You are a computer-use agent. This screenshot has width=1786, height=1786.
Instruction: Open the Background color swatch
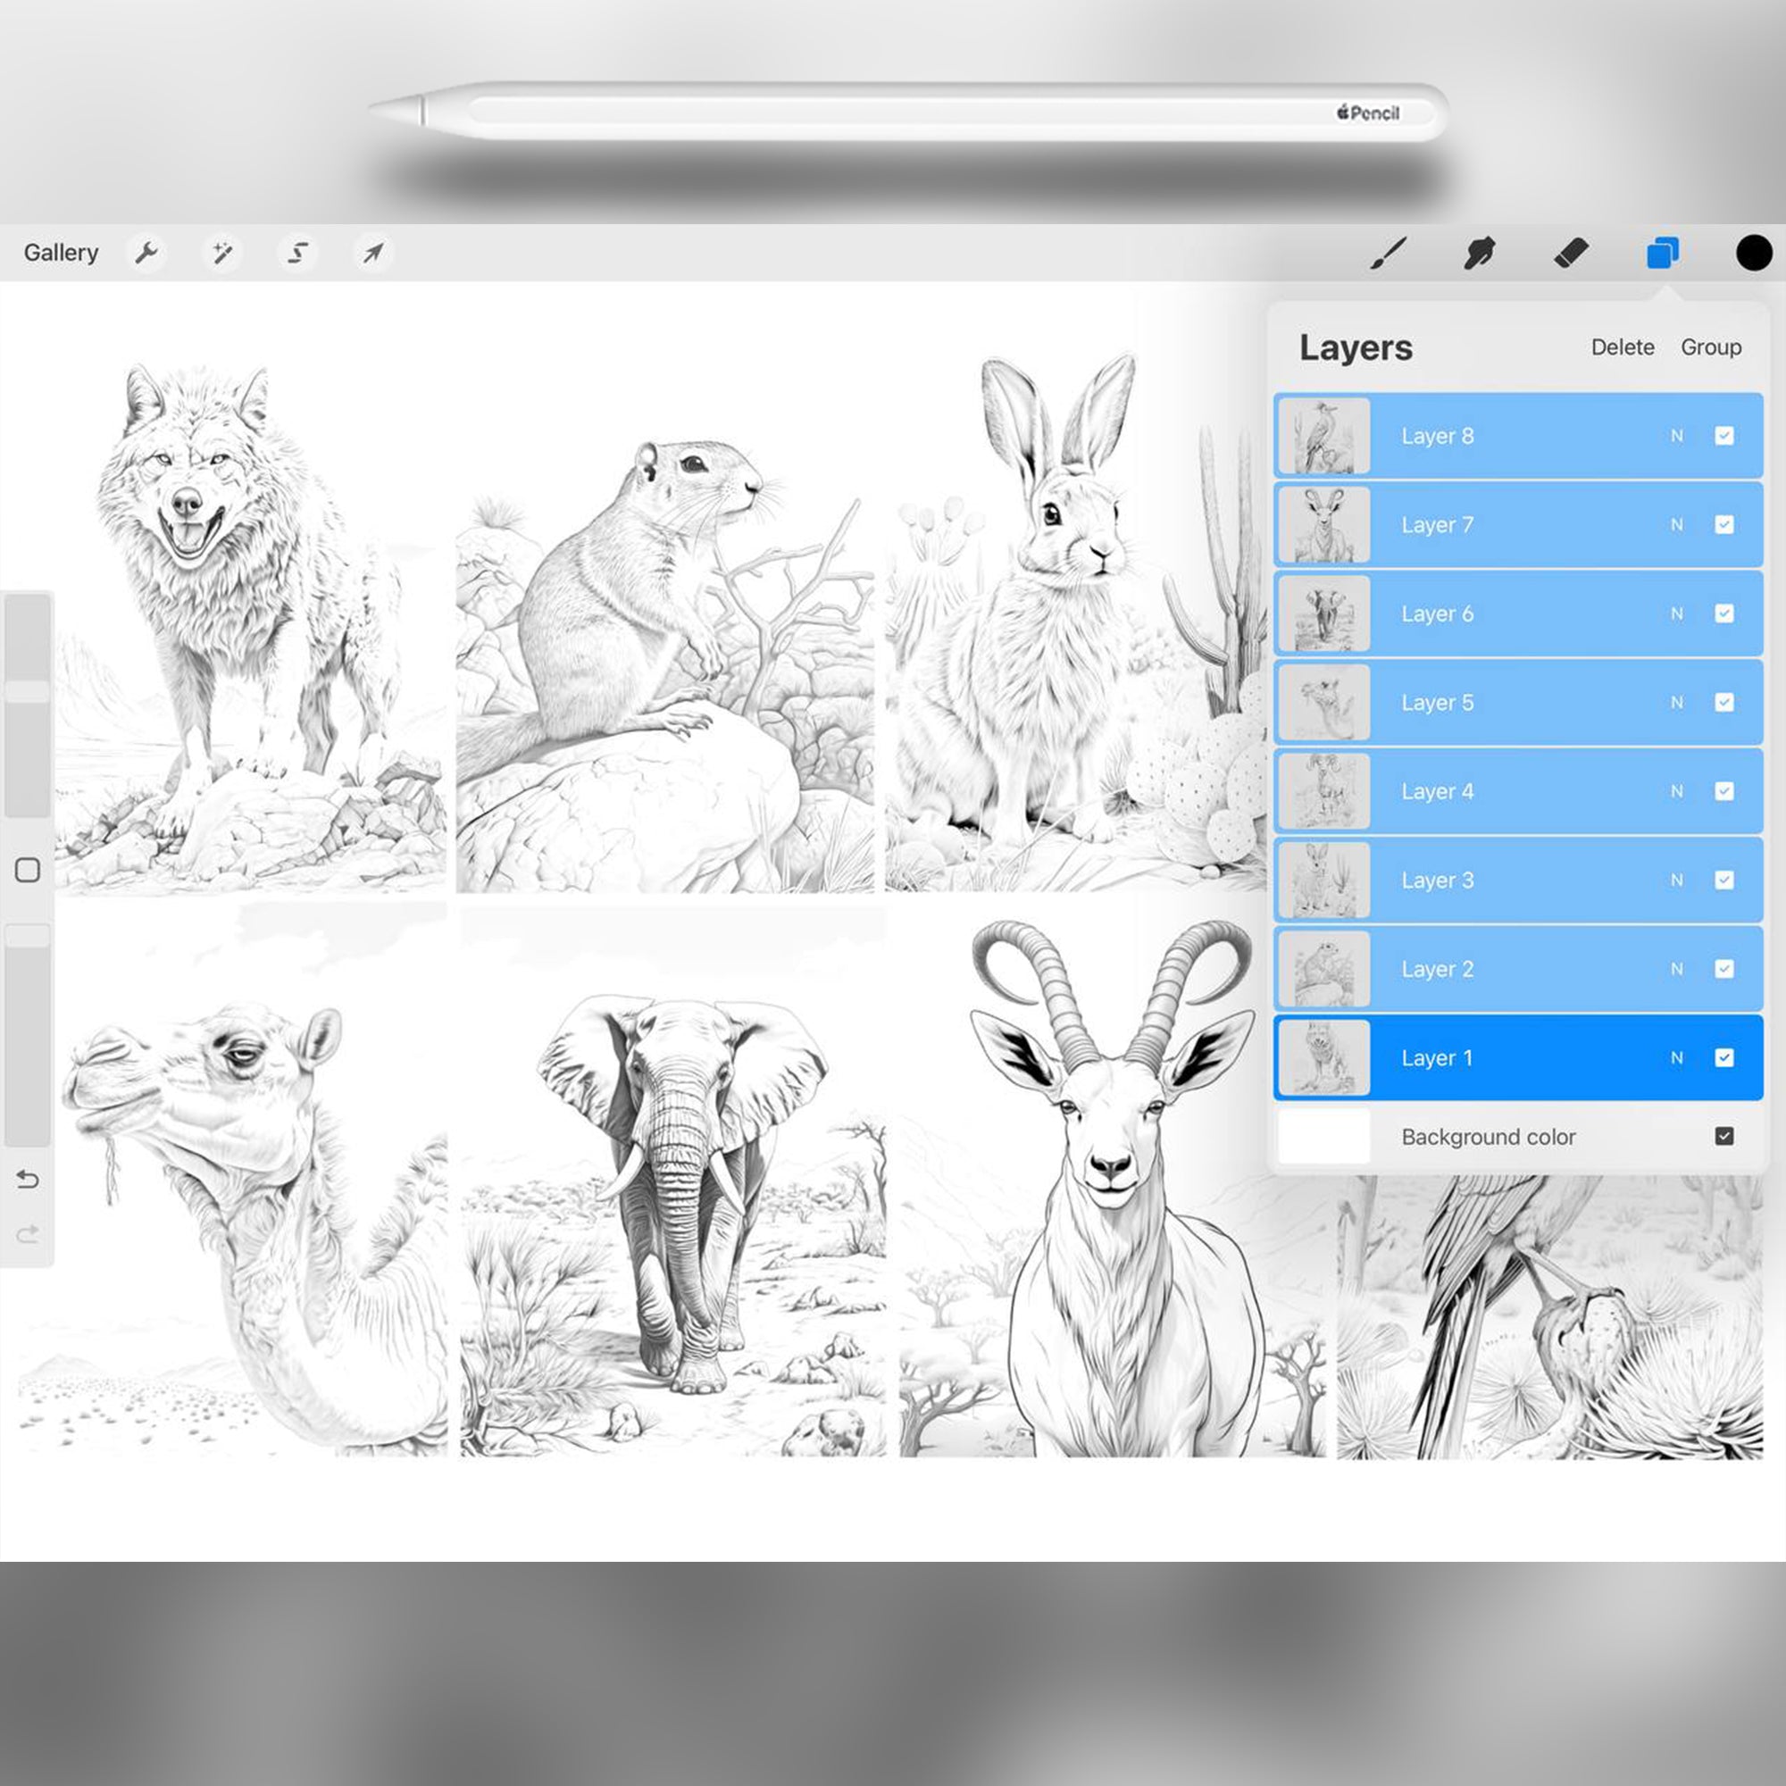tap(1323, 1137)
